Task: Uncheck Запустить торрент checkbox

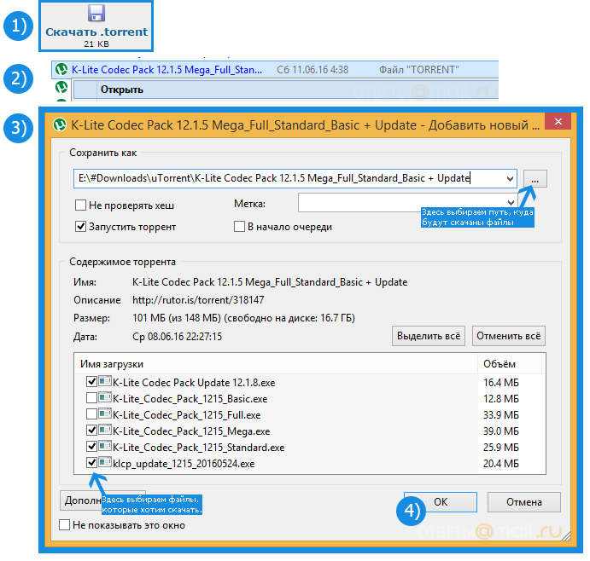Action: [x=80, y=227]
